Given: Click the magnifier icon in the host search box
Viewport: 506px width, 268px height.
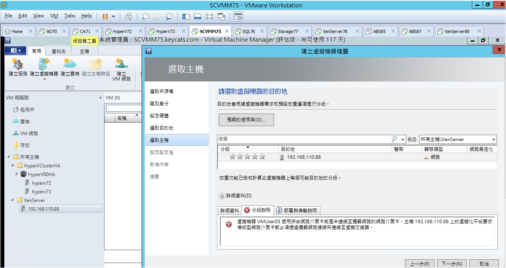Looking at the screenshot, I should coord(394,139).
